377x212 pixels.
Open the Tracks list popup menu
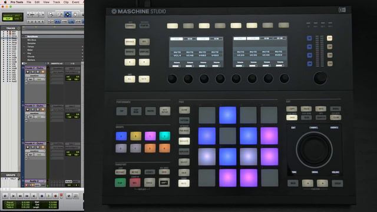[19, 28]
